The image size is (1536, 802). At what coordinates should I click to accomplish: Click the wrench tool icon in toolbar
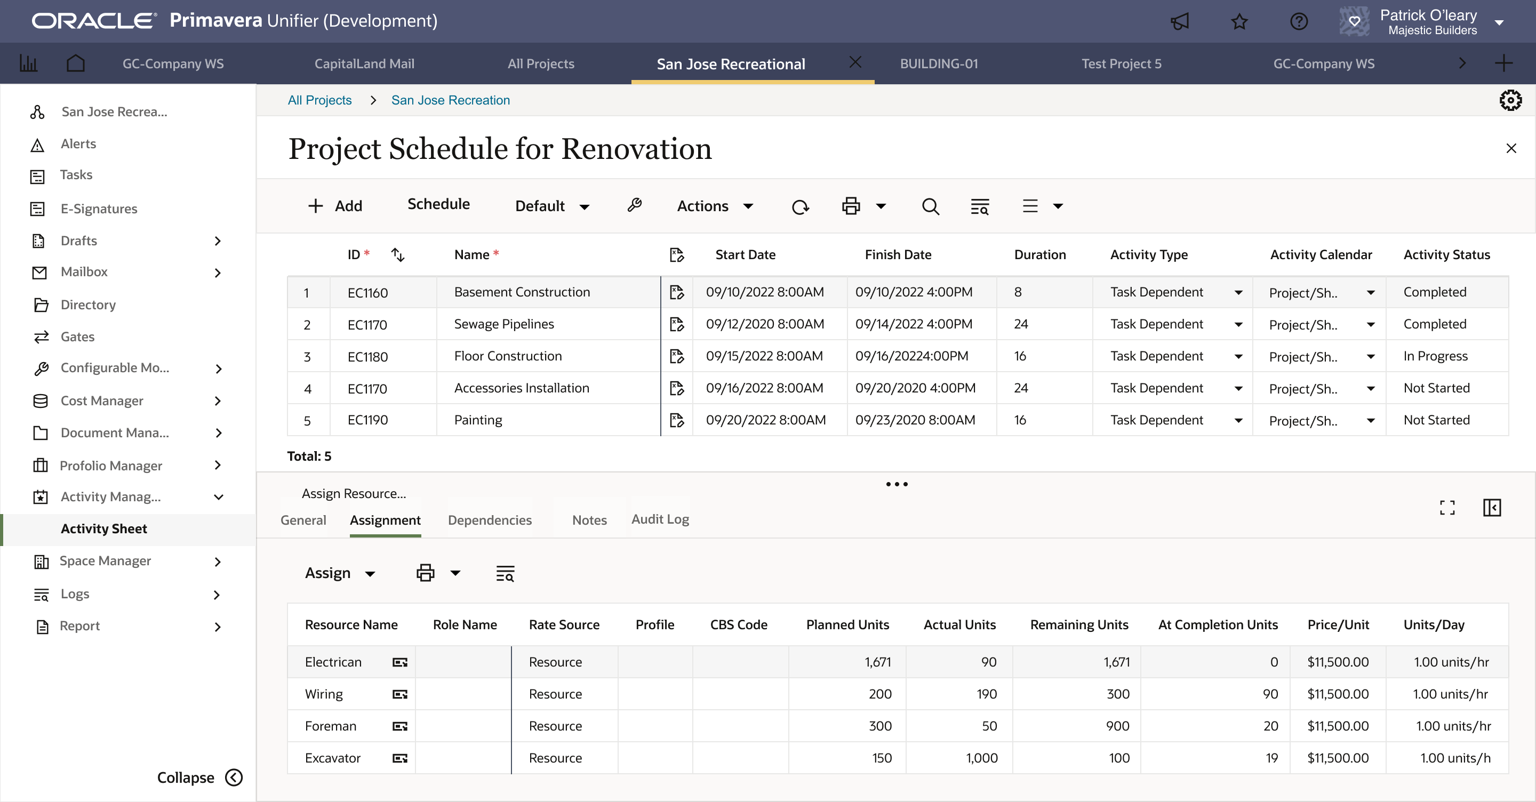point(634,206)
